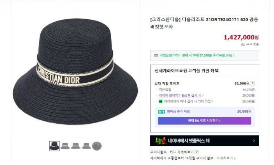Click the N+ membership badge icon
274x165 pixels.
pyautogui.click(x=162, y=112)
